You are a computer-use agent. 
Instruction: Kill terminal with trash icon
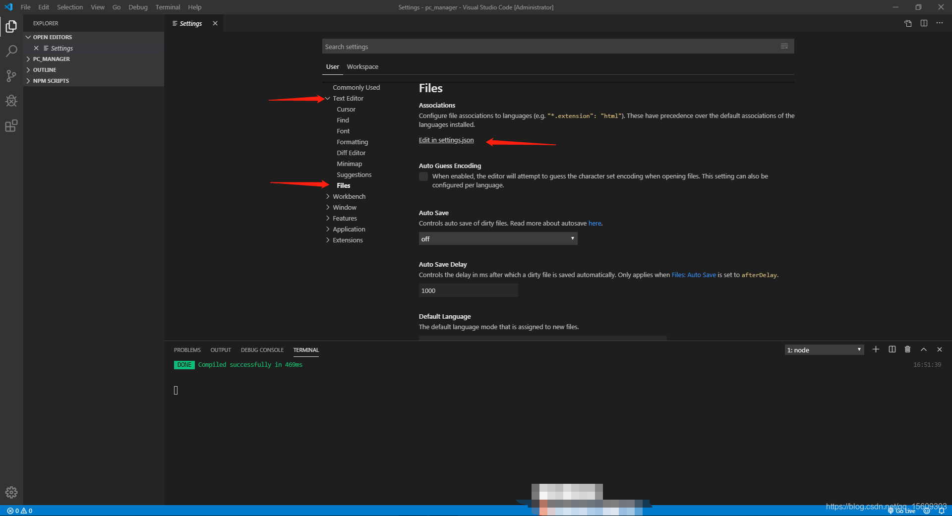pos(907,349)
